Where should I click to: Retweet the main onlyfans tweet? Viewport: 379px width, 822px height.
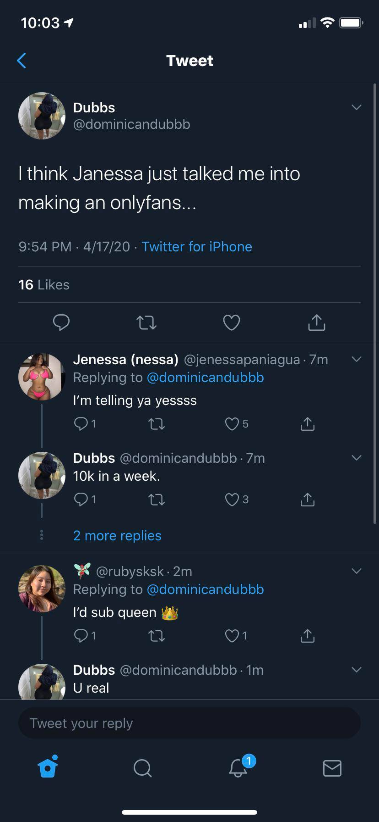pos(146,322)
